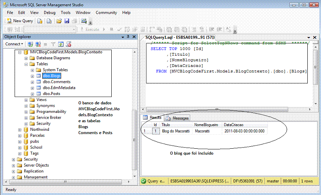
Task: Select the Replication folder
Action: [x=34, y=171]
